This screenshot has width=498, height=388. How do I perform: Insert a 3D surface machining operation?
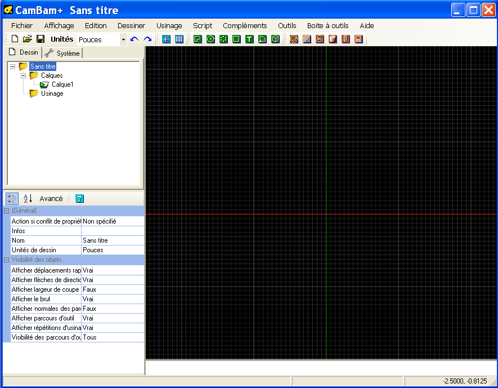click(x=333, y=39)
